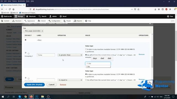Grab the Grouping 1 drag handle
Screen dimensions: 177x99
click(x=26, y=53)
